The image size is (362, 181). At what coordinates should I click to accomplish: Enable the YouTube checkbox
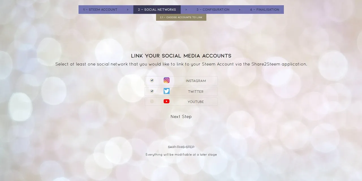click(152, 101)
